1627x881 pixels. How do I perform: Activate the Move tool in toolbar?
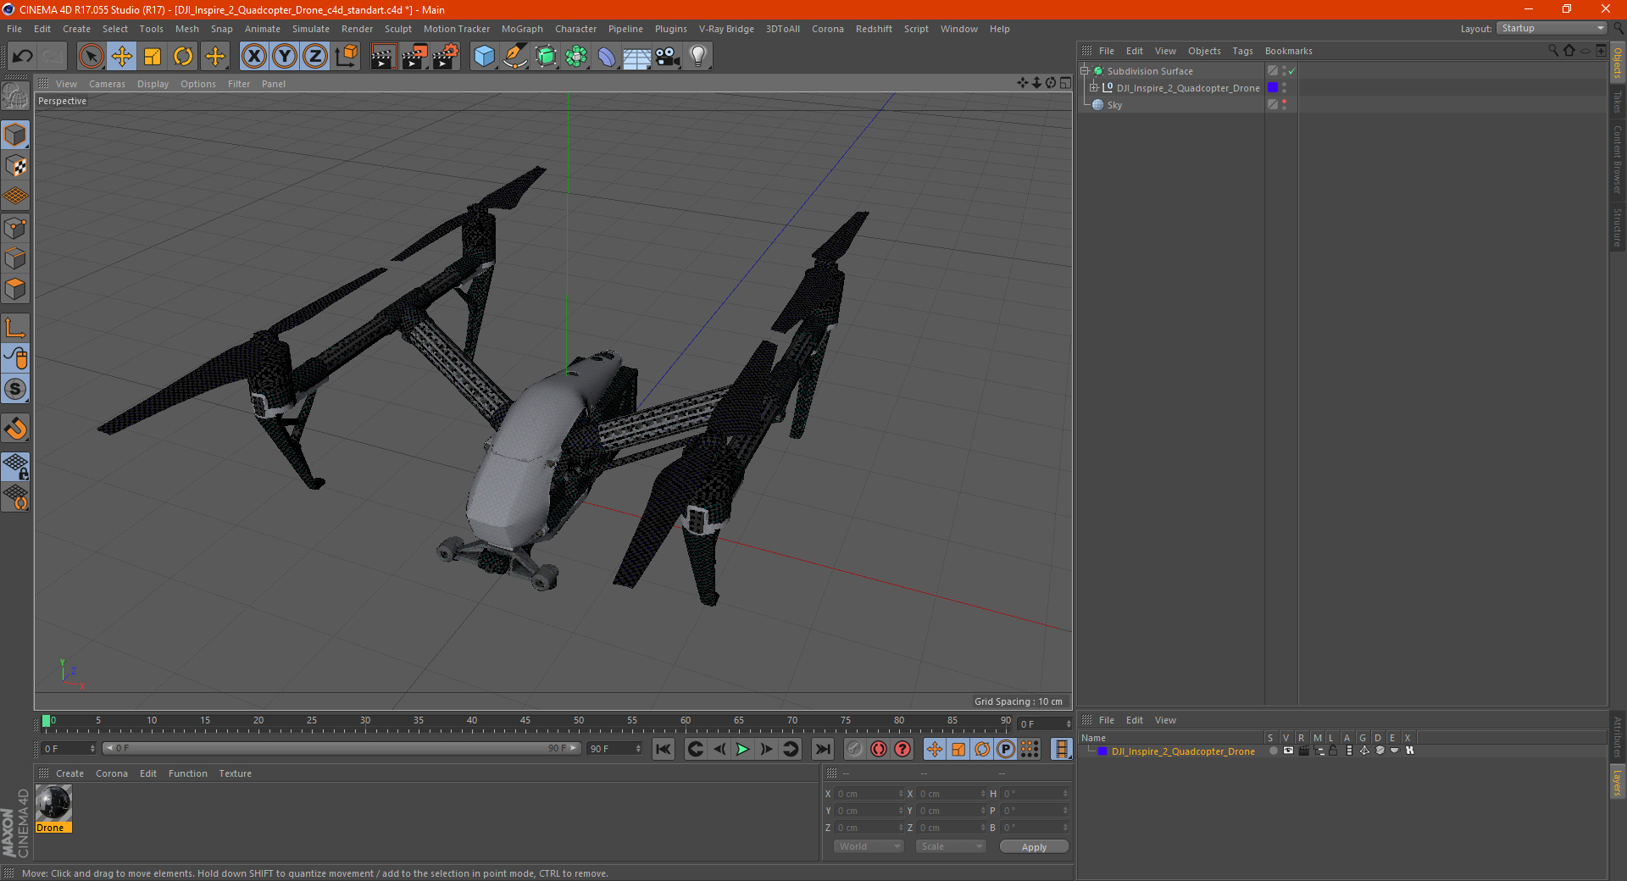tap(122, 57)
